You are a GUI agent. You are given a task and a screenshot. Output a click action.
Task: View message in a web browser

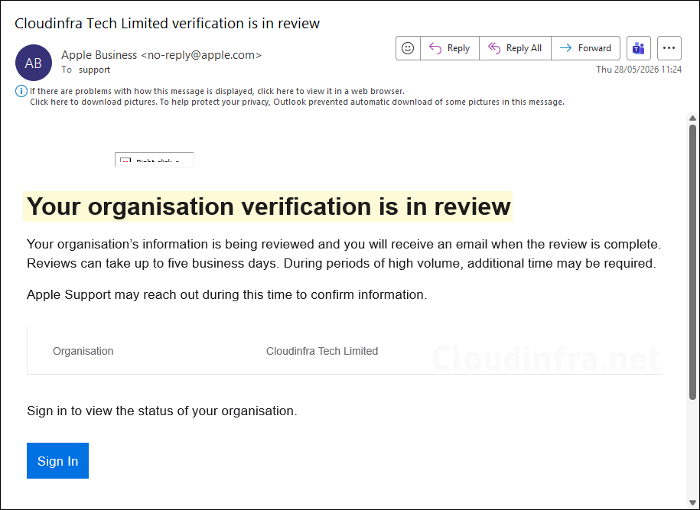pyautogui.click(x=217, y=91)
